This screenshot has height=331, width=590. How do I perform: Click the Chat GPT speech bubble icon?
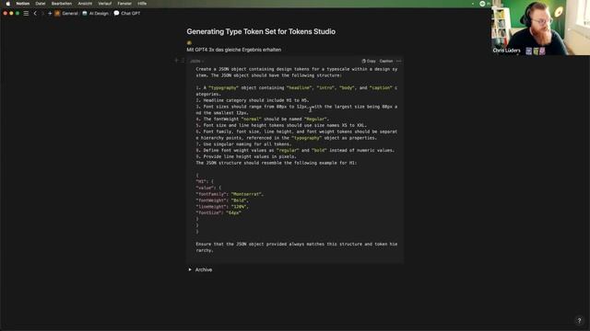point(117,13)
